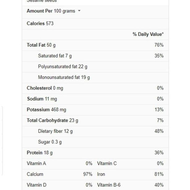Select the Cholesterol 0 mg row
The width and height of the screenshot is (190, 190).
45,88
